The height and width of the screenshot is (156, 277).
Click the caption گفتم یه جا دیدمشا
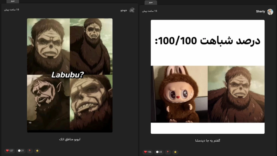(208, 140)
